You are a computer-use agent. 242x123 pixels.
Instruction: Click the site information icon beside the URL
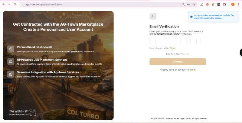click(x=21, y=5)
